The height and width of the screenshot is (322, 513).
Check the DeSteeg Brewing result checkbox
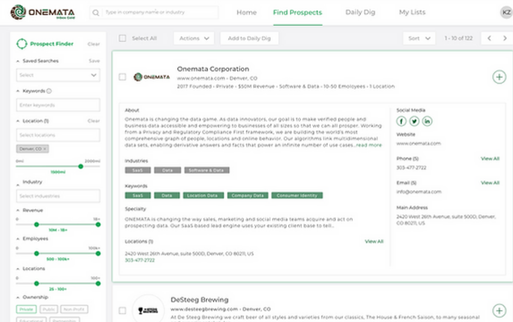(123, 310)
